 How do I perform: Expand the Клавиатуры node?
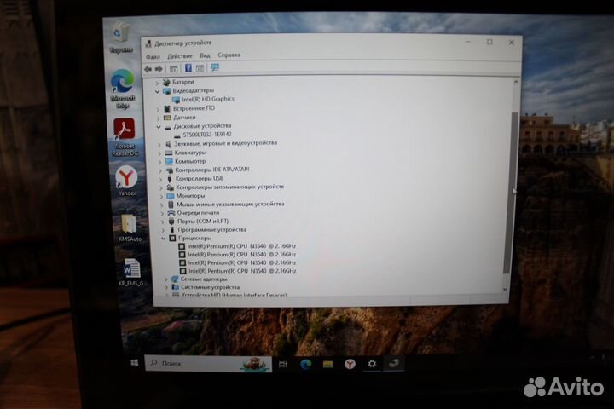pyautogui.click(x=159, y=153)
